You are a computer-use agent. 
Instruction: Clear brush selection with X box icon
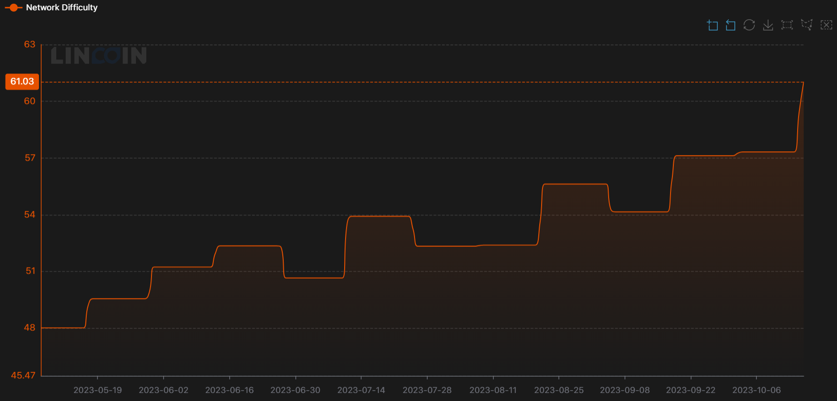point(826,25)
